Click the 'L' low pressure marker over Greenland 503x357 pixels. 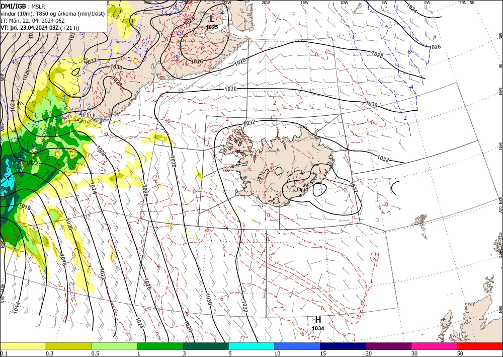coord(212,19)
